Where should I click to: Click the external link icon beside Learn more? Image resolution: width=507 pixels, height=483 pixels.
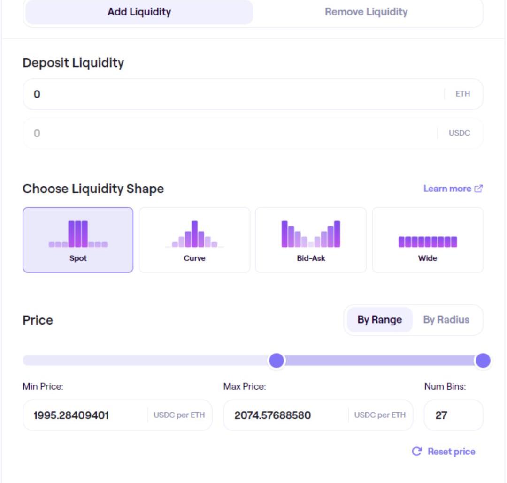pos(478,189)
